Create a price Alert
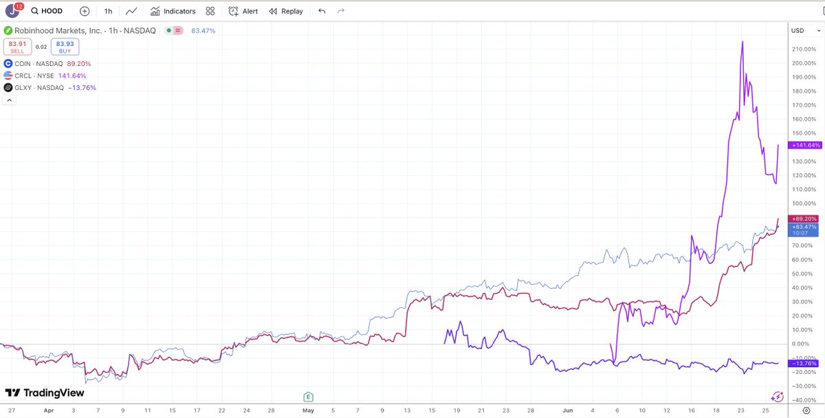825x418 pixels. 243,11
